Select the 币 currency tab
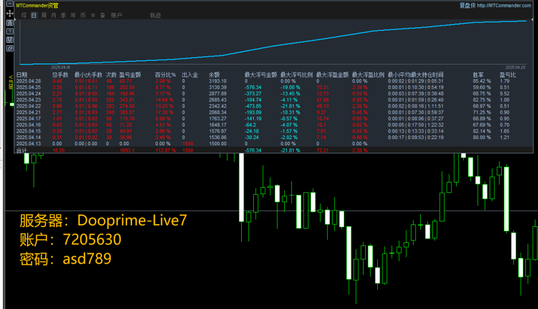 (83, 15)
